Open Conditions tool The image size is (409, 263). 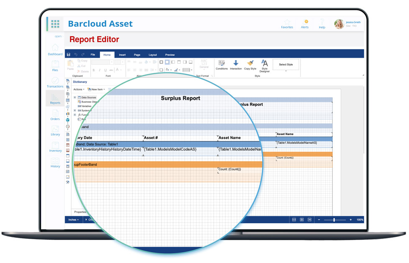[221, 65]
